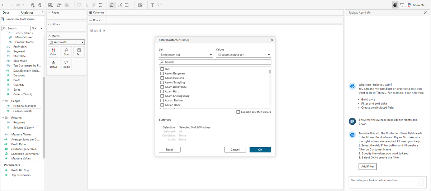Click the customer list scrollbar thumb
Viewport: 431px width, 191px height.
270,72
